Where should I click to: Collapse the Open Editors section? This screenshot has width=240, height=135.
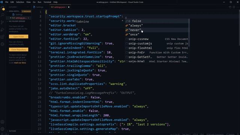(14, 11)
